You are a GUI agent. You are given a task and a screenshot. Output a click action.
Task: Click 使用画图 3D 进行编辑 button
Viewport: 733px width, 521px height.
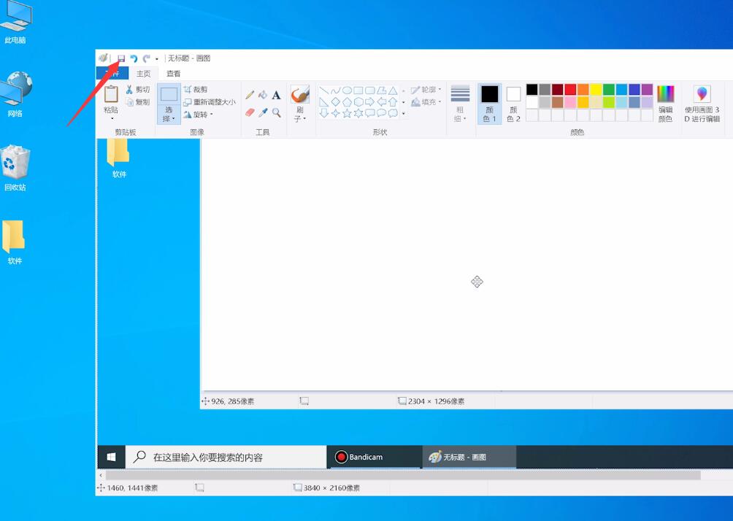click(702, 104)
